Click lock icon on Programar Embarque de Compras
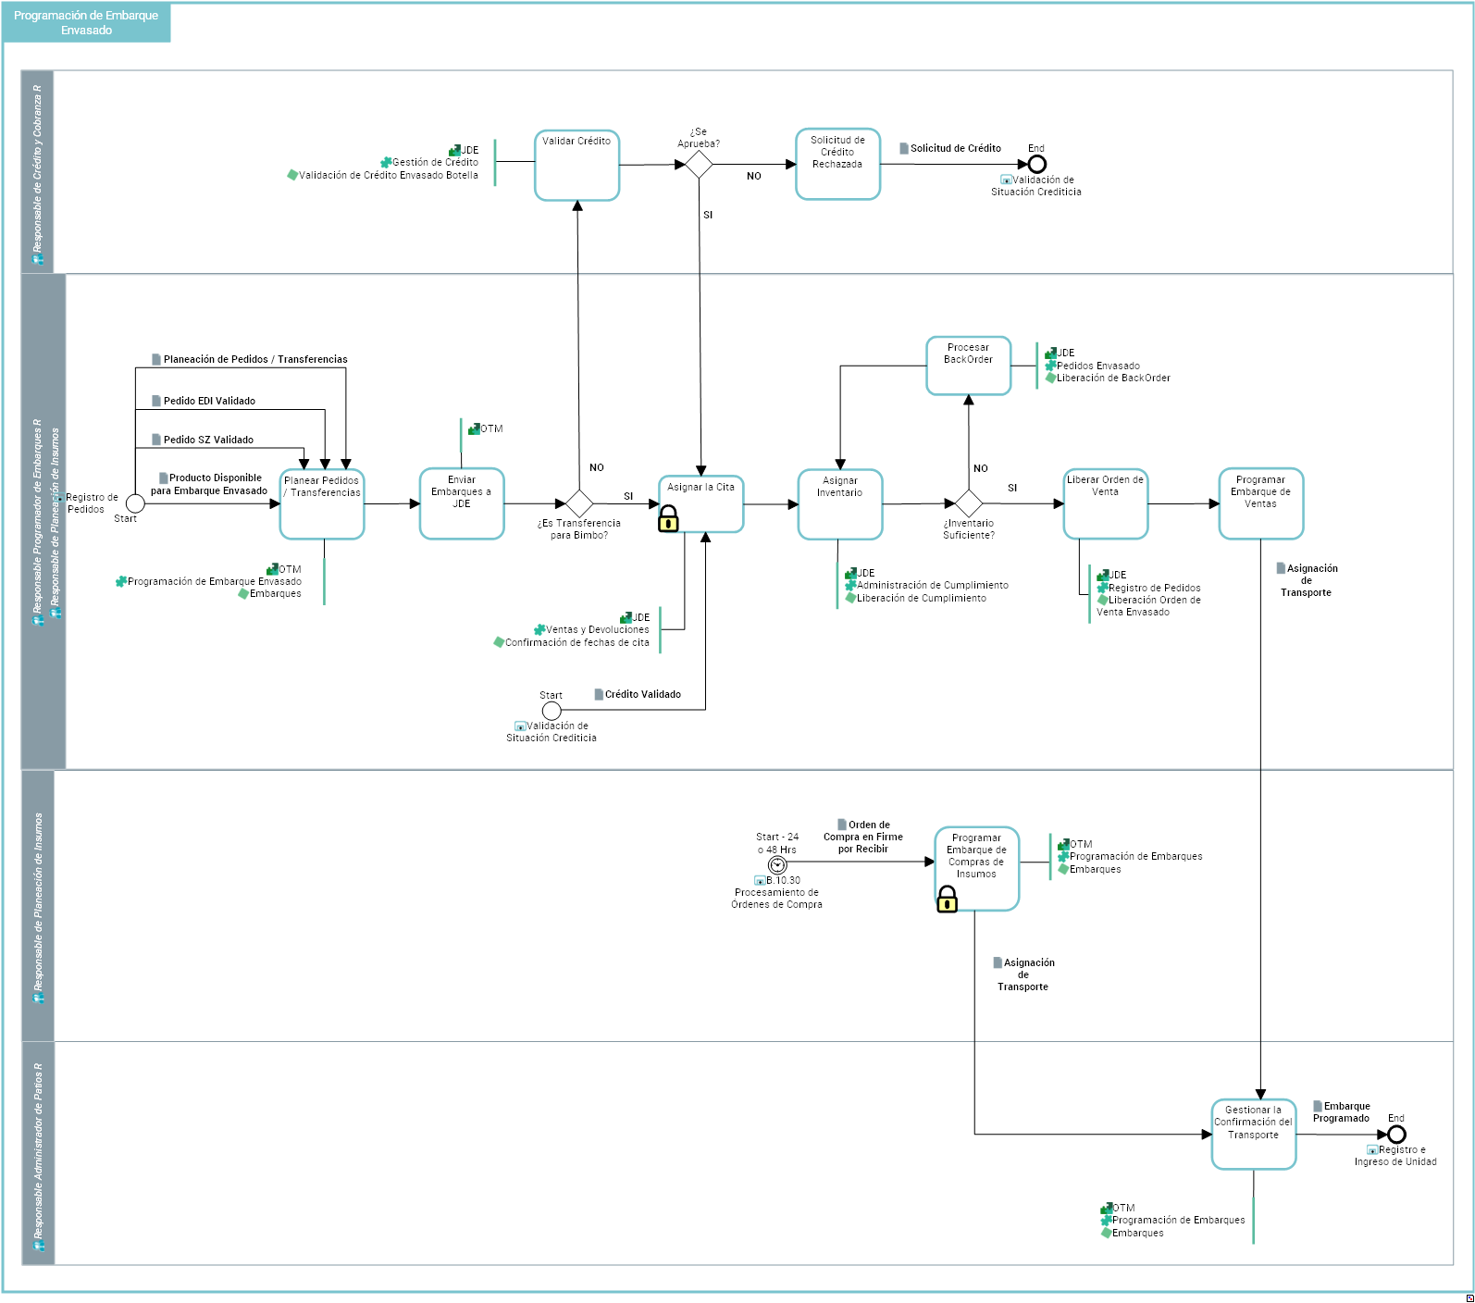Image resolution: width=1475 pixels, height=1303 pixels. click(x=947, y=899)
